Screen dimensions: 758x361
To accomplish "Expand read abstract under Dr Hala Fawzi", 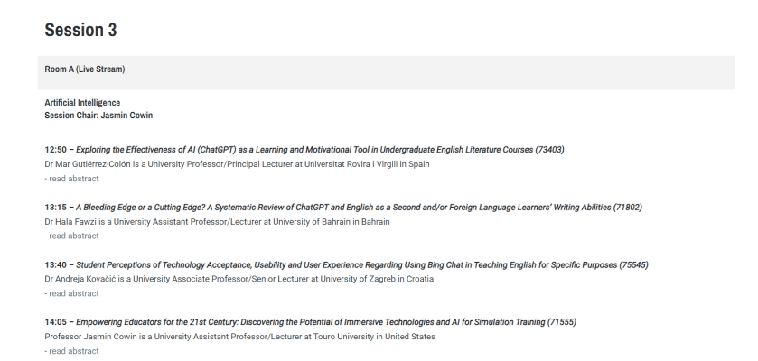I will [x=71, y=236].
